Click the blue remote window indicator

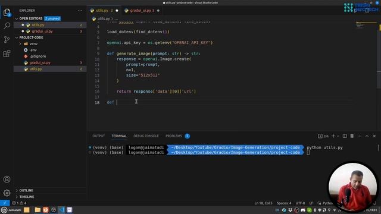coord(5,203)
